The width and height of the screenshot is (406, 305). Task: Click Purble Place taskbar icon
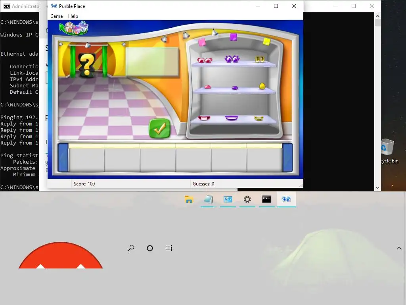286,199
